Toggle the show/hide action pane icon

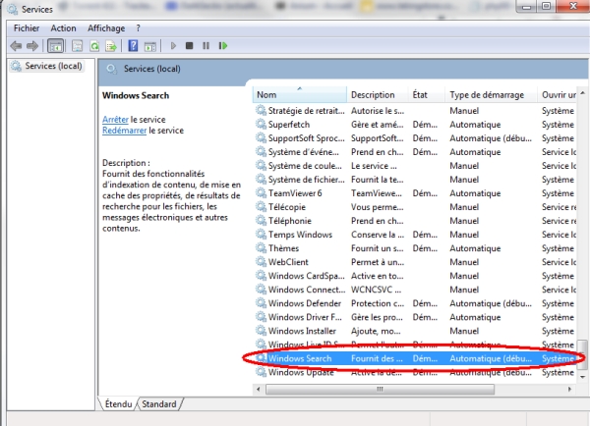coord(150,46)
